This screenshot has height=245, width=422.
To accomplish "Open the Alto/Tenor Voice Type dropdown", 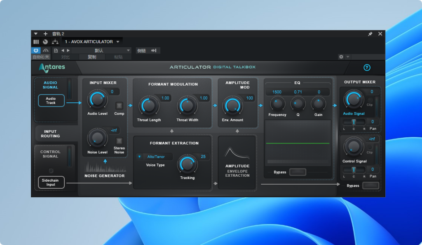I will click(155, 157).
